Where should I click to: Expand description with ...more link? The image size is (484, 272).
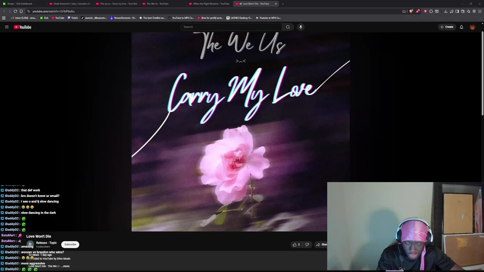(x=65, y=266)
